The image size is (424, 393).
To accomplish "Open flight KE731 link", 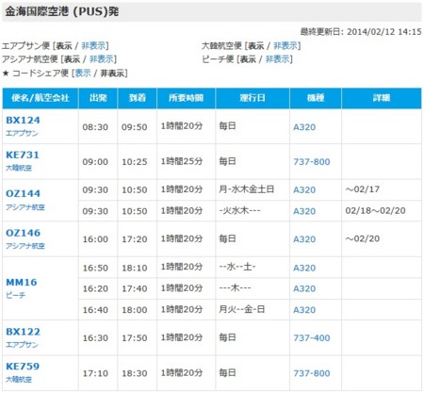I will [23, 155].
